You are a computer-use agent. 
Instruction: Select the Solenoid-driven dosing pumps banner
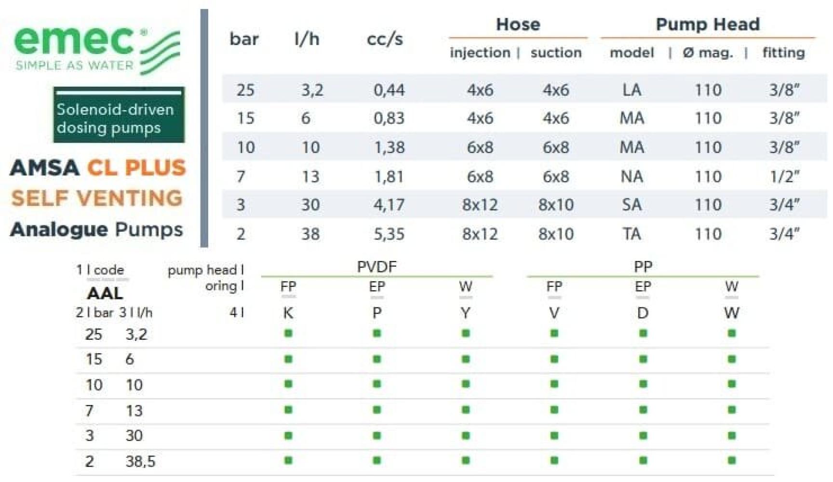(119, 115)
